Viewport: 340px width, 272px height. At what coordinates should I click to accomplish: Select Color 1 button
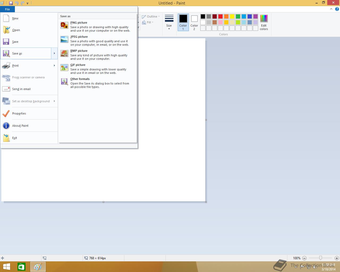183,22
